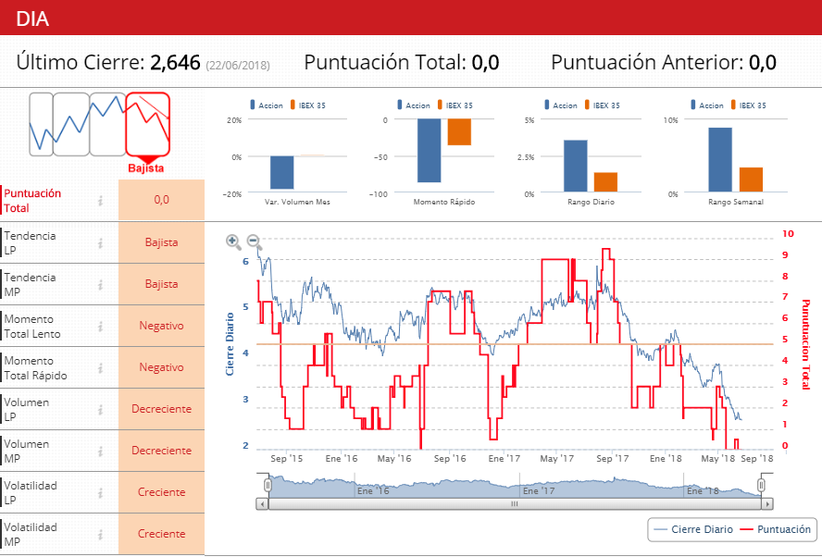The width and height of the screenshot is (822, 557).
Task: Click the orange IBEX 35 bar in Rango Semanal
Action: pyautogui.click(x=752, y=179)
